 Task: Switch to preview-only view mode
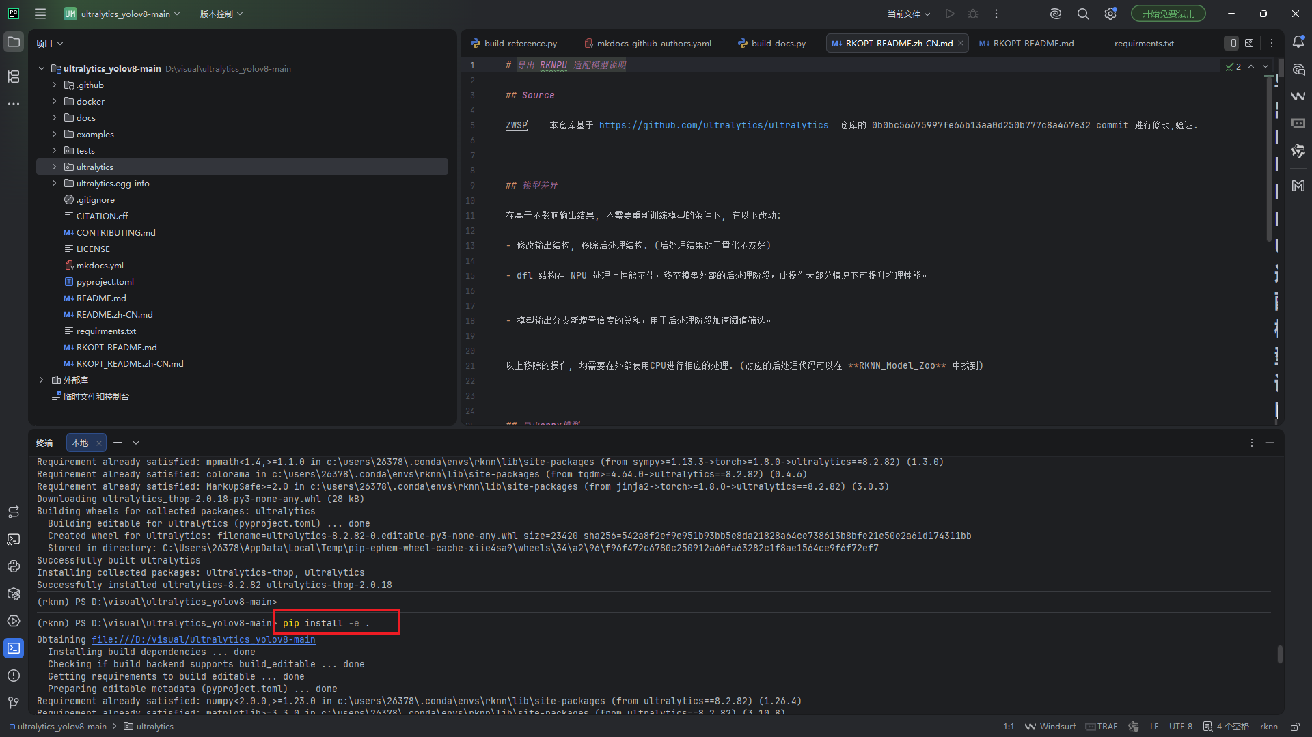(x=1249, y=43)
